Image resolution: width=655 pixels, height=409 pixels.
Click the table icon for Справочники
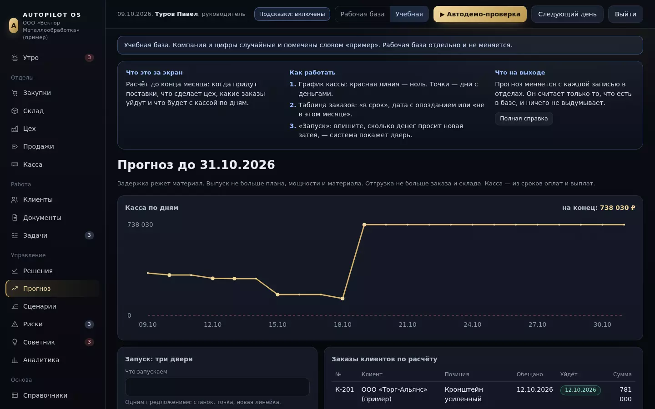pyautogui.click(x=15, y=395)
